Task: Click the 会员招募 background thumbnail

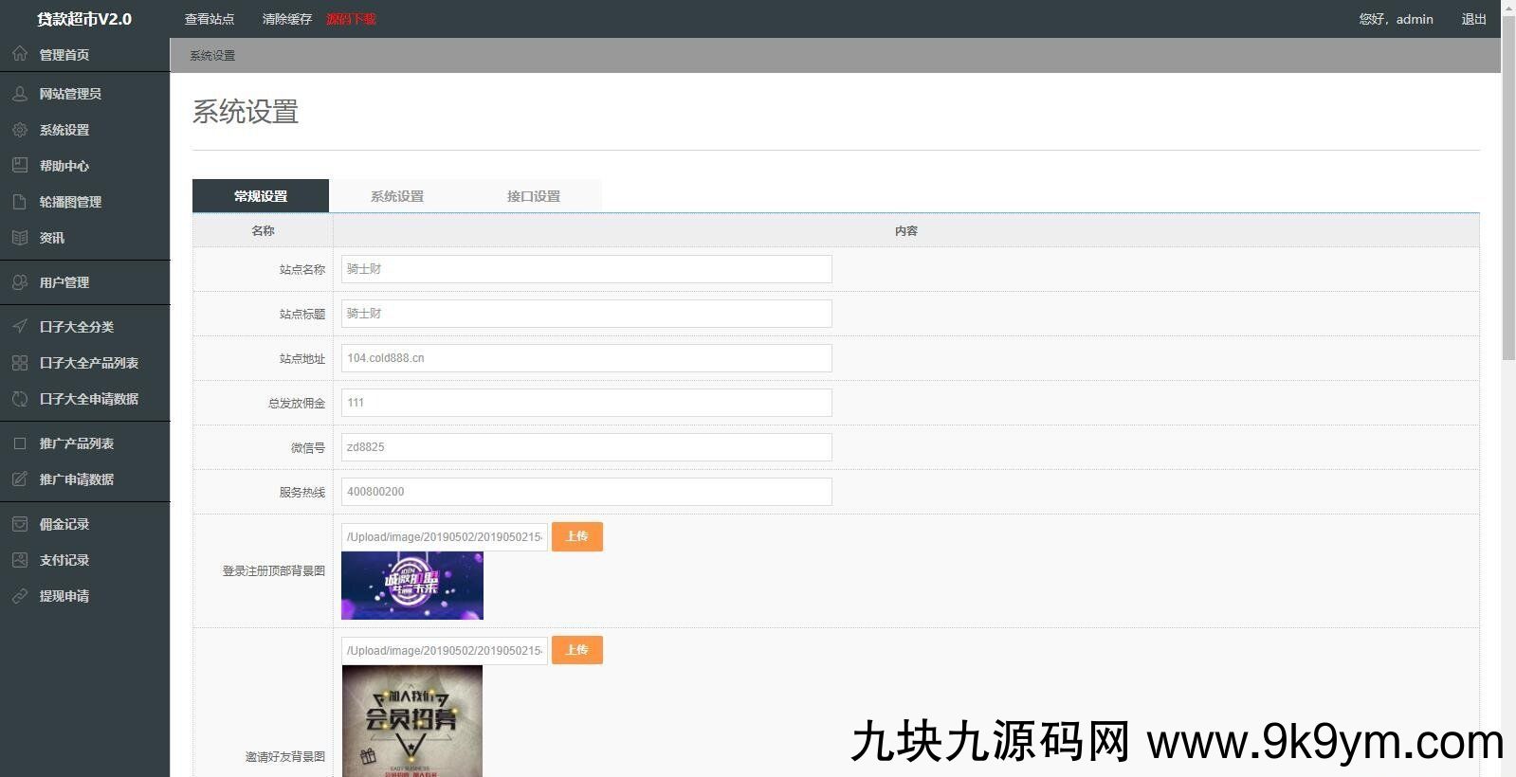Action: point(412,721)
